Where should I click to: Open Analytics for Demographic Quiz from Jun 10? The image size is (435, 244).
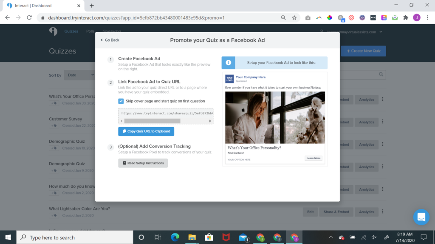(x=367, y=144)
